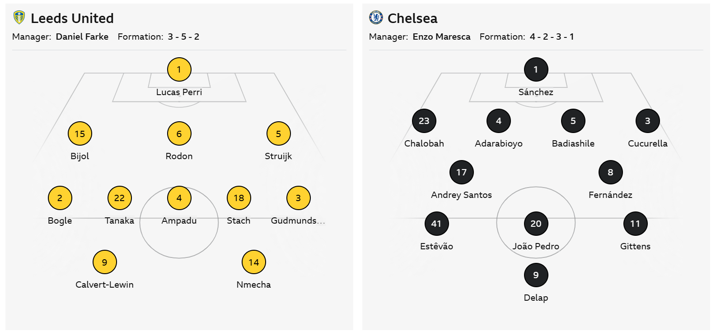This screenshot has width=716, height=335.
Task: Click the Leeds United team heading
Action: (x=72, y=18)
